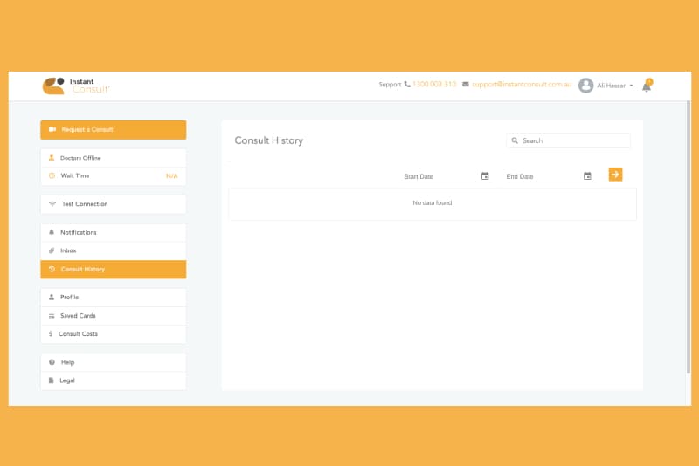Click the N/A wait time value

(171, 176)
